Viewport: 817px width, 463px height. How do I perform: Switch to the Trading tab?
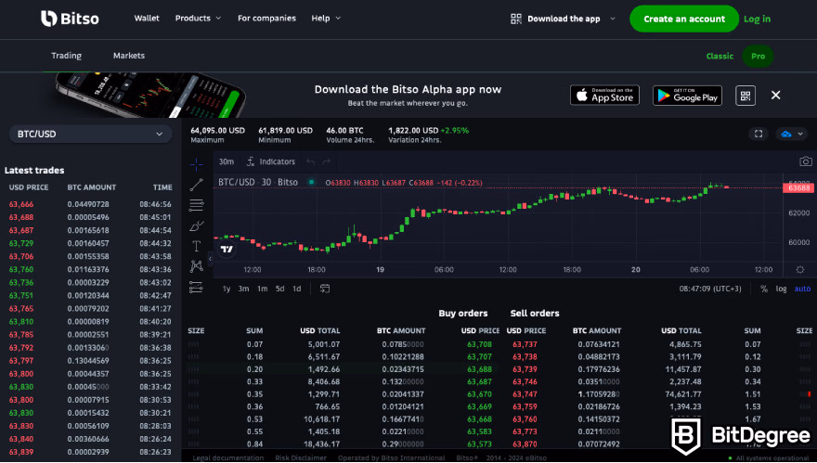pos(66,56)
